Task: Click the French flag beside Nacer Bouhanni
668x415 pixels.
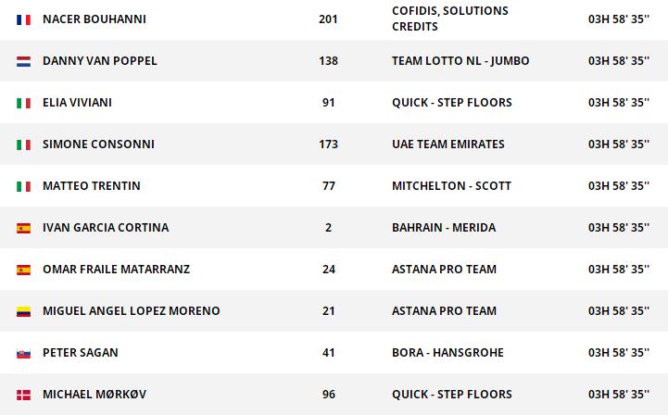Action: pos(23,19)
